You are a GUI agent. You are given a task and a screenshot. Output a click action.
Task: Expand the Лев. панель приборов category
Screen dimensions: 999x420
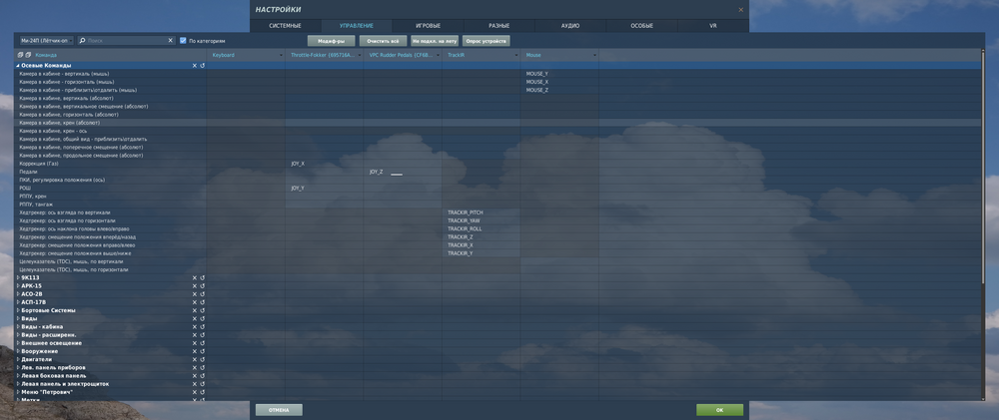18,368
